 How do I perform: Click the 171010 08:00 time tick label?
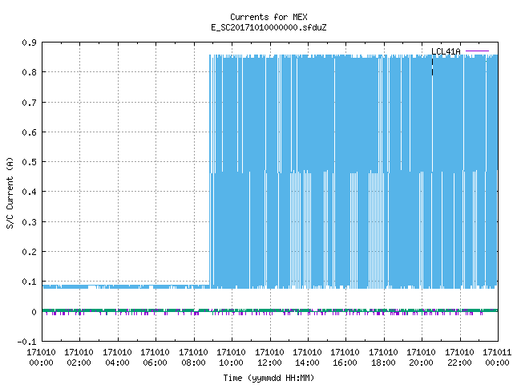pyautogui.click(x=193, y=358)
